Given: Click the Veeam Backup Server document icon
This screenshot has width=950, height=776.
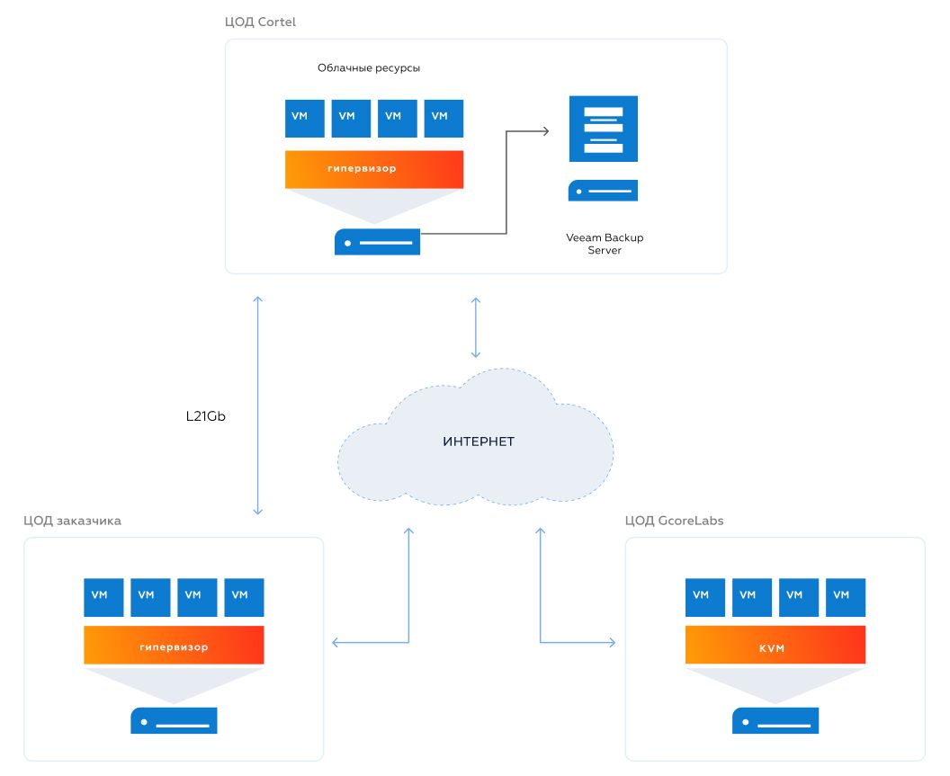Looking at the screenshot, I should click(603, 129).
